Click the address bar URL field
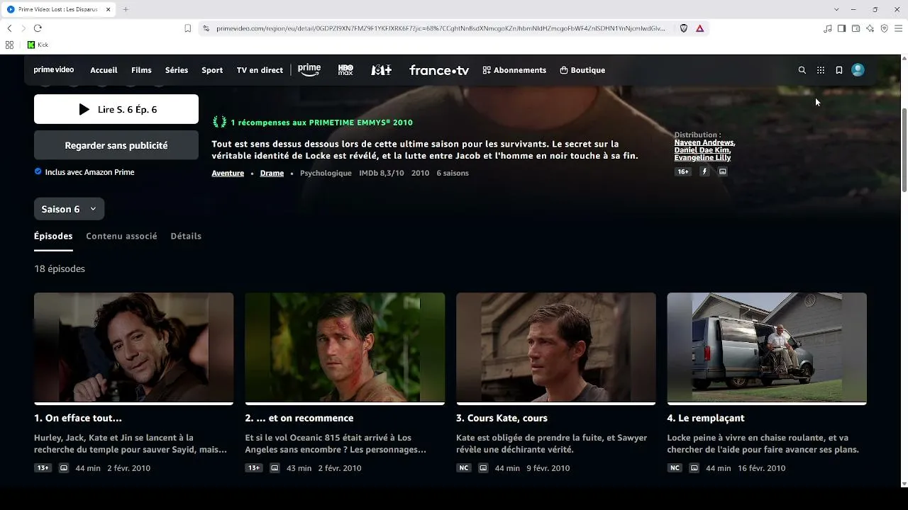 [x=441, y=28]
